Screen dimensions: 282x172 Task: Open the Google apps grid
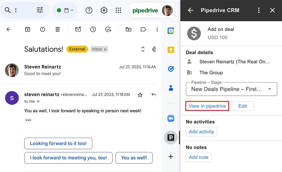click(118, 10)
